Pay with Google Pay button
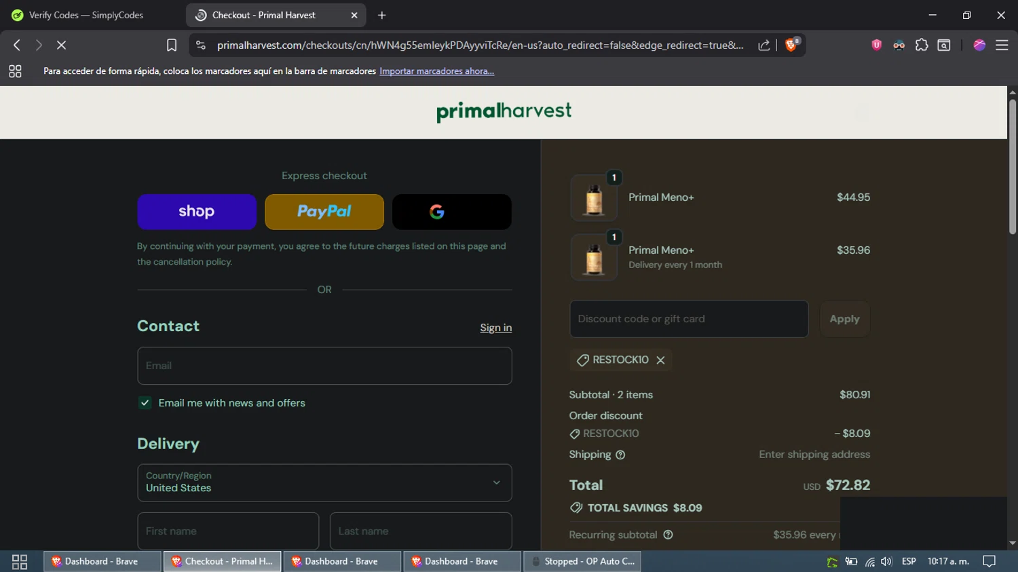Image resolution: width=1018 pixels, height=572 pixels. tap(452, 212)
